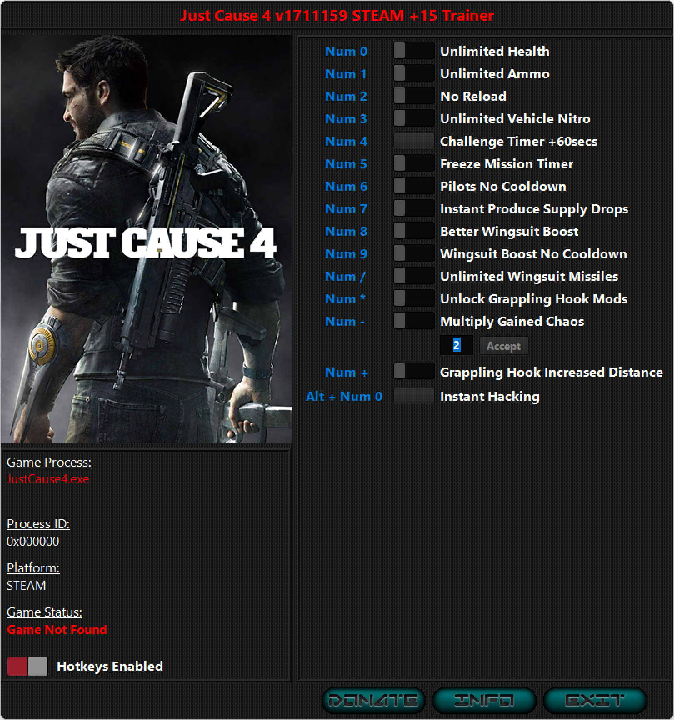Click the Game Status heading
Screen dimensions: 674x720
click(x=45, y=612)
